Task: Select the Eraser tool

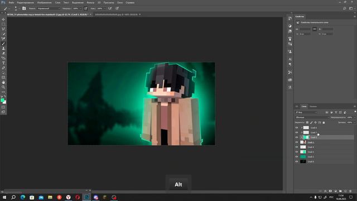Action: tap(3, 54)
